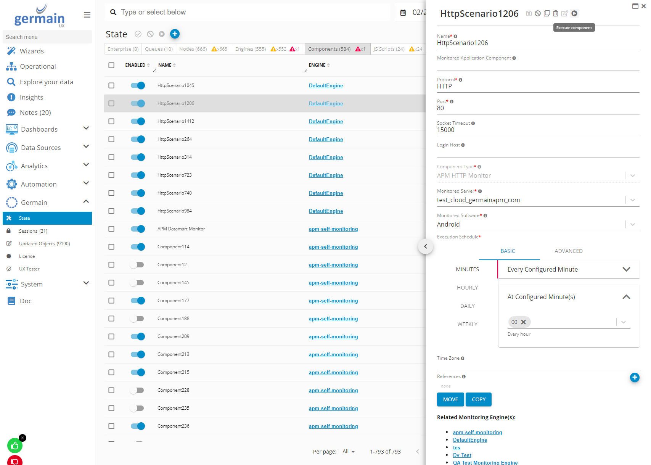The image size is (651, 465).
Task: Click the COPY button
Action: click(479, 399)
